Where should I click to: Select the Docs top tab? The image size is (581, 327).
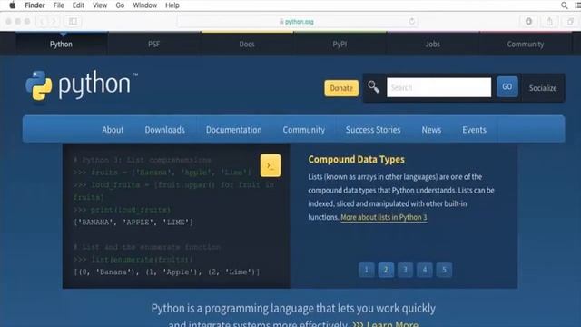(247, 45)
